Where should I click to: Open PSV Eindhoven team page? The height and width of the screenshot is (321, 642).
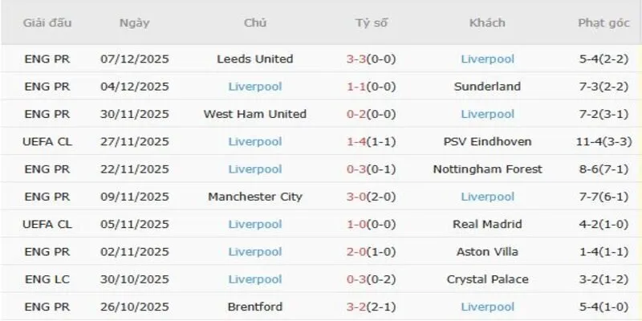(487, 142)
